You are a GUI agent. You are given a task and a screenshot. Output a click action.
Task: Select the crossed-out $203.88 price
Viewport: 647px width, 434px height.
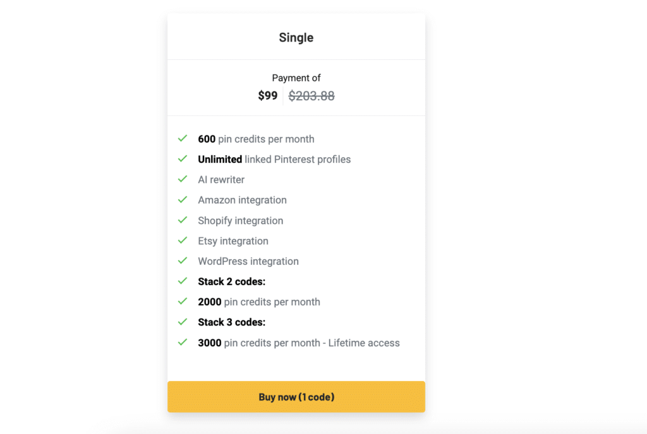311,96
